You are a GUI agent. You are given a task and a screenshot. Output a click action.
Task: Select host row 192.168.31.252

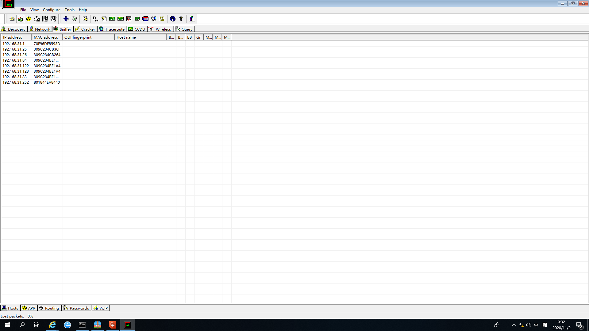(x=16, y=82)
